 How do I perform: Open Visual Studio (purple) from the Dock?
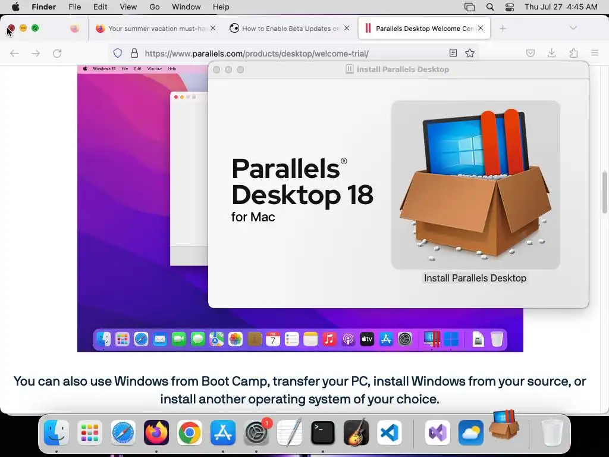click(437, 433)
